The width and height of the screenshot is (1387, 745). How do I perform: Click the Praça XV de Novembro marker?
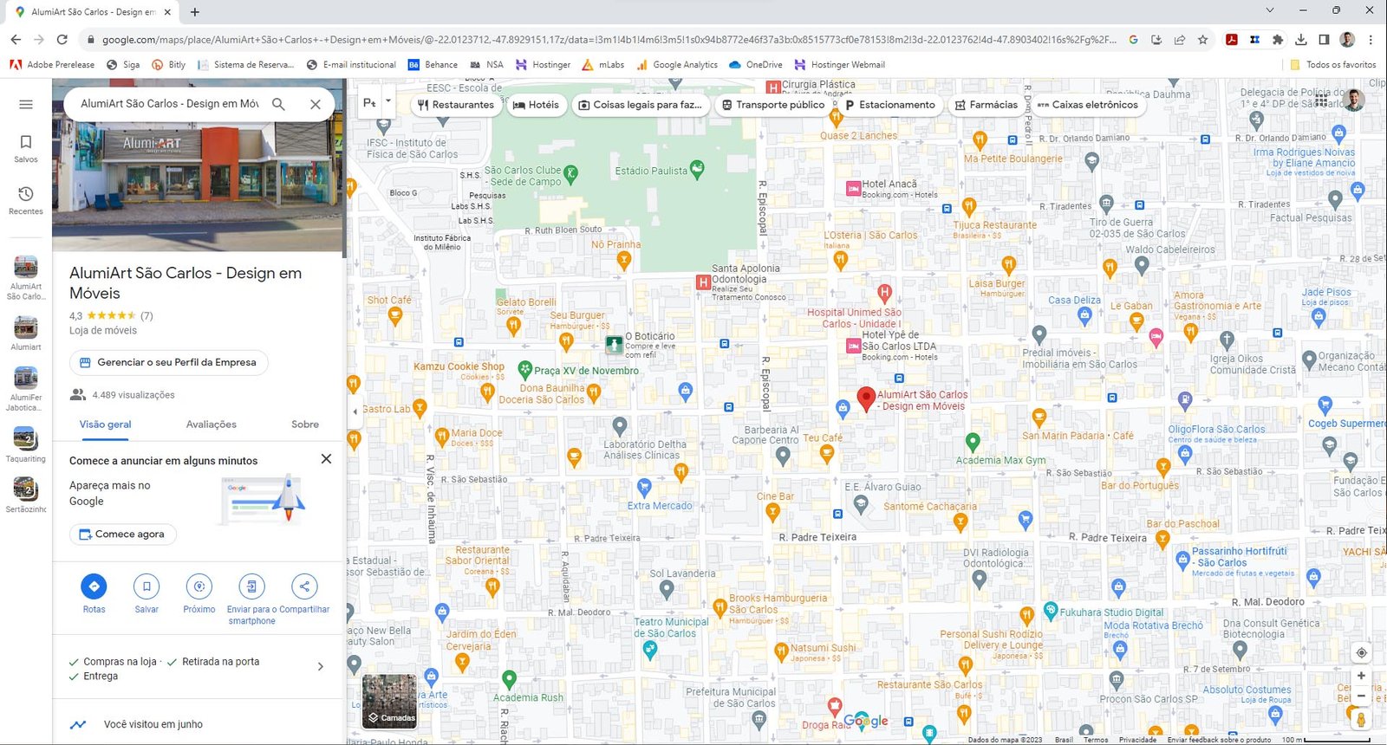pyautogui.click(x=524, y=370)
